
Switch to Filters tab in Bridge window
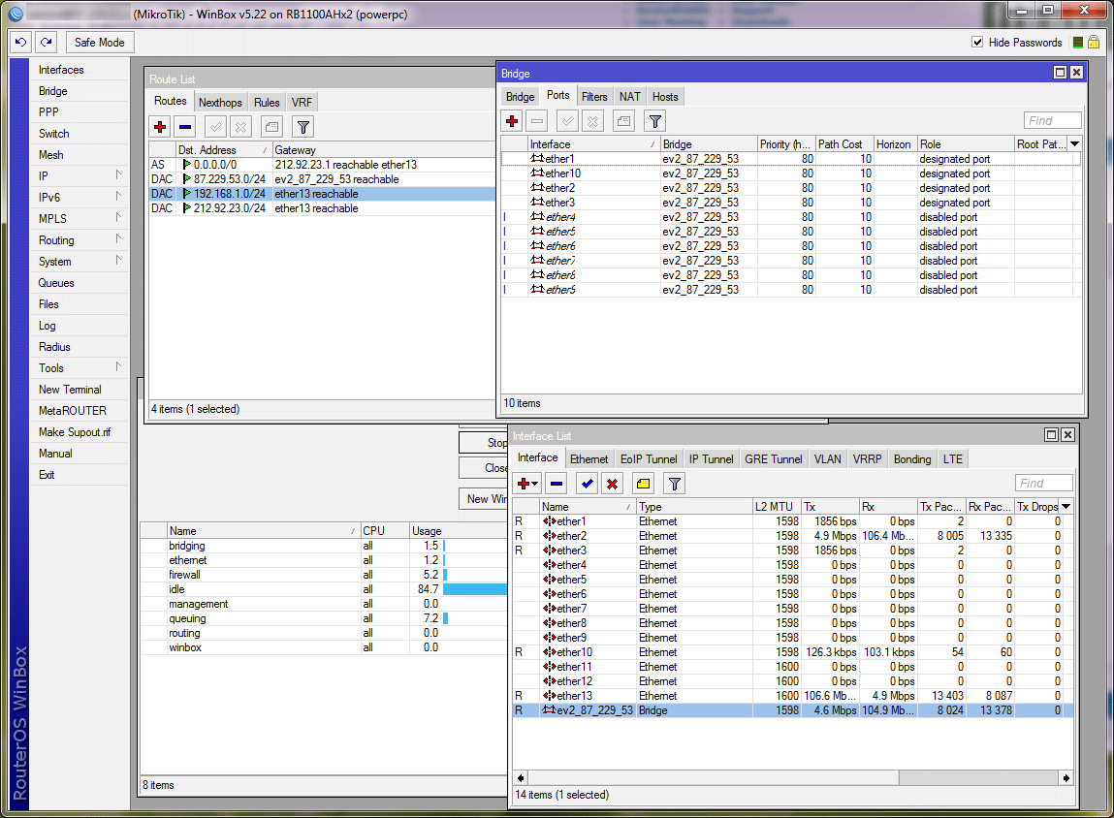pos(594,97)
